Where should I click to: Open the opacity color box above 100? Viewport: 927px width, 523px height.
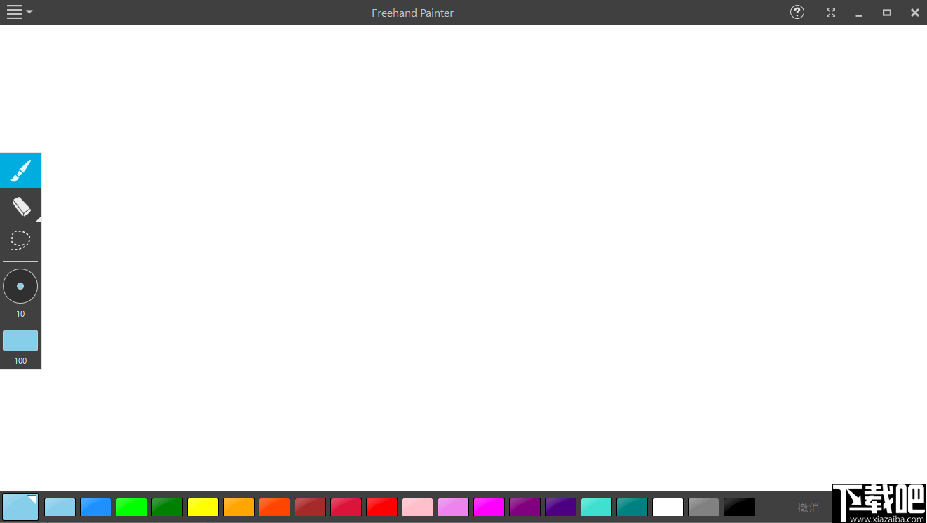tap(20, 341)
